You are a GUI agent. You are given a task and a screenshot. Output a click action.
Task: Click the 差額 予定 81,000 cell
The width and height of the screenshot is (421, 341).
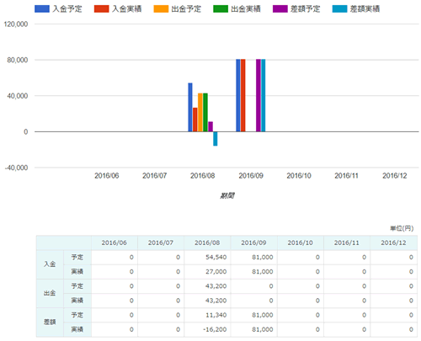(254, 315)
